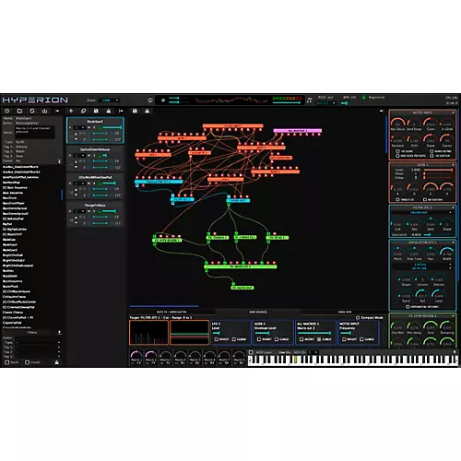Toggle the Compact Mode checkbox
This screenshot has width=461, height=461.
coord(358,317)
